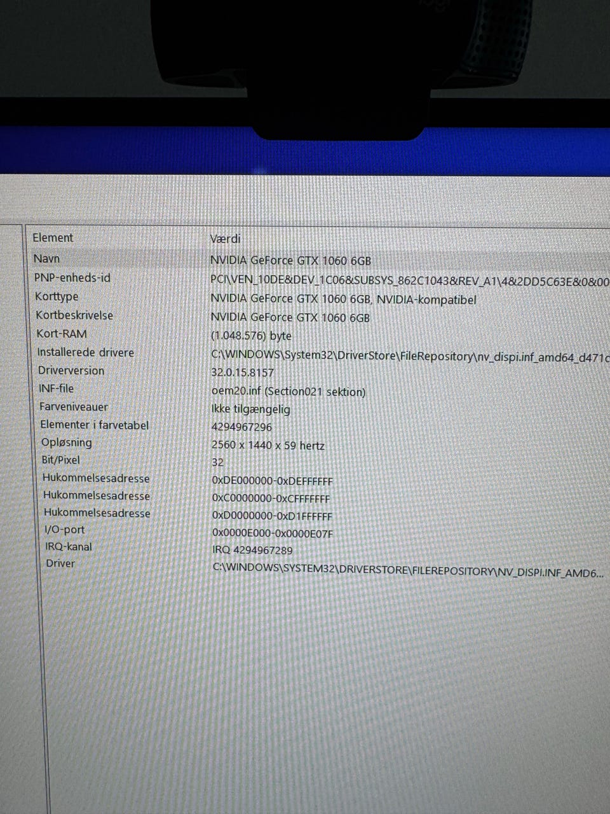Click the IRQ 4294967289 value
This screenshot has width=610, height=814.
point(252,551)
